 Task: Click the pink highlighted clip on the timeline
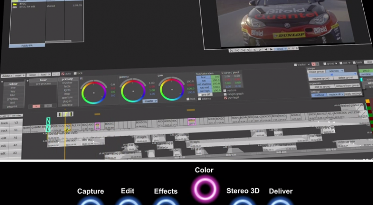pyautogui.click(x=191, y=121)
